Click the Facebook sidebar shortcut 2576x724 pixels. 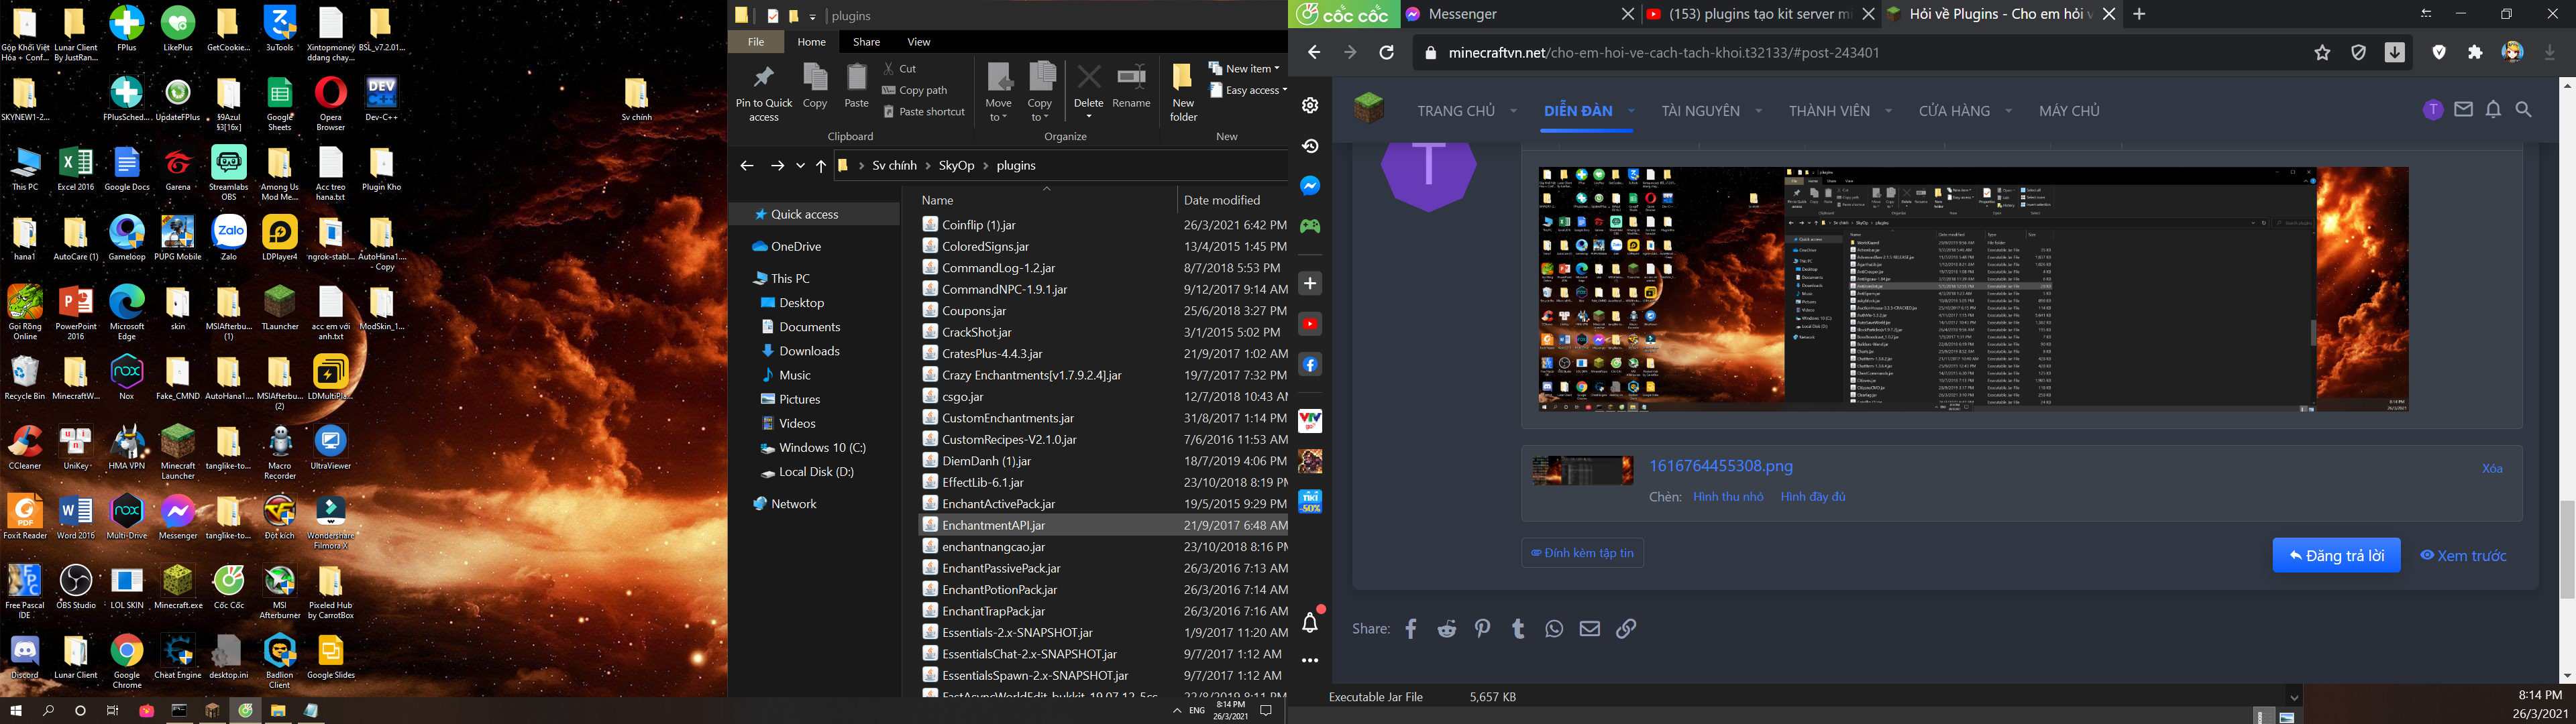pos(1310,365)
